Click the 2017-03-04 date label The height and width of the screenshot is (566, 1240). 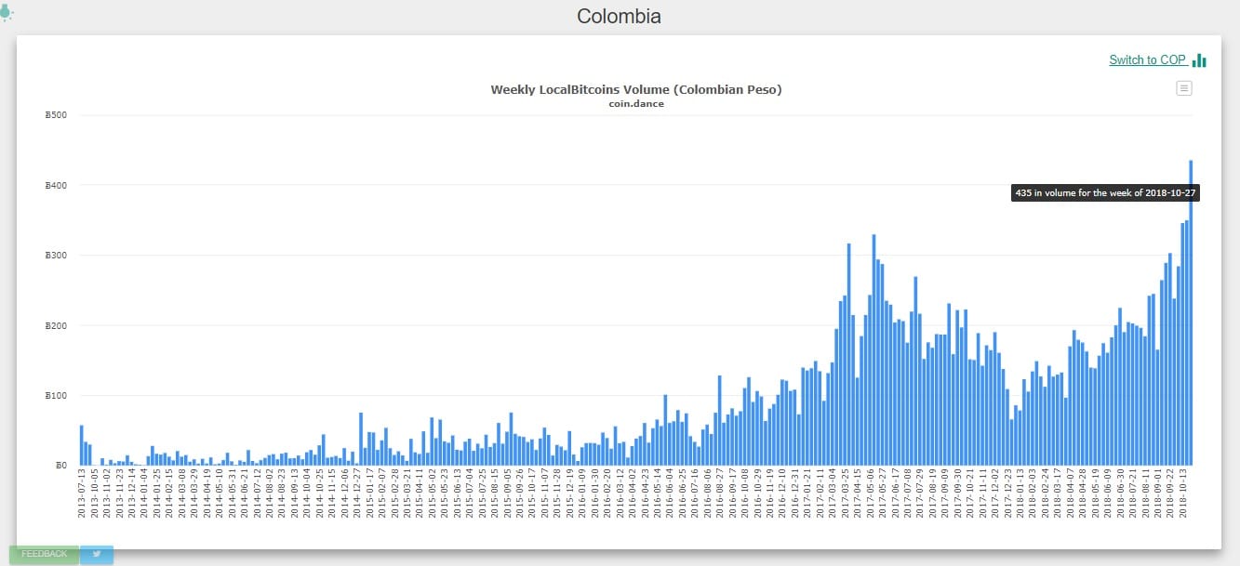832,493
